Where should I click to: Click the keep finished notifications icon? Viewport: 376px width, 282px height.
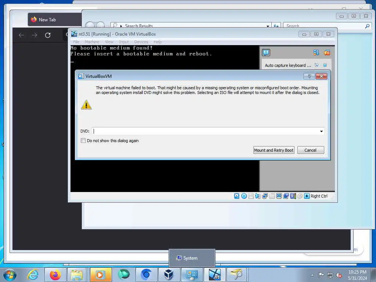coord(316,53)
